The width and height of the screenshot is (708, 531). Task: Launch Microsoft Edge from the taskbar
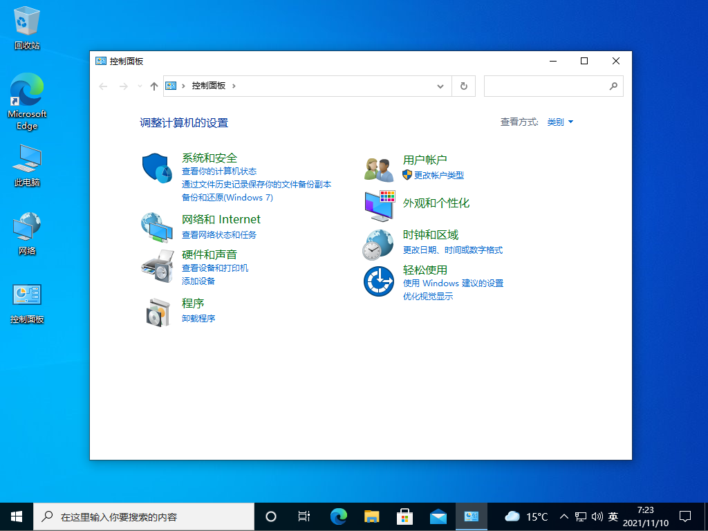pyautogui.click(x=337, y=516)
